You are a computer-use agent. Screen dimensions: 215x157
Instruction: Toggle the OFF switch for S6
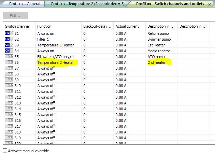(9, 62)
